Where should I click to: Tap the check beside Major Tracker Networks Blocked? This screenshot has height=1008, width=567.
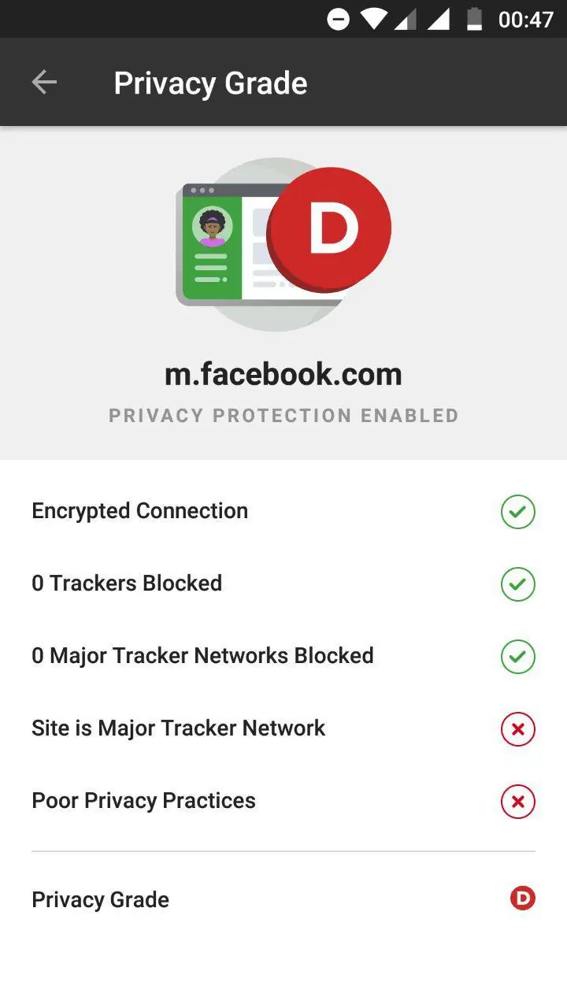(517, 657)
